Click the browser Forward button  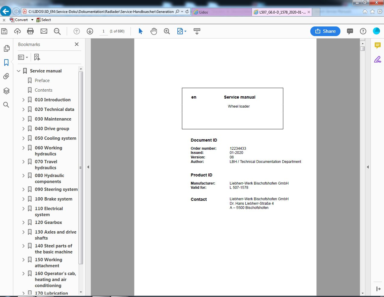[16, 11]
